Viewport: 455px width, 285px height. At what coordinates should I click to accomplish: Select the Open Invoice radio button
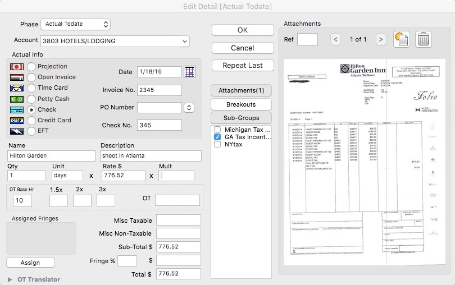[x=31, y=77]
